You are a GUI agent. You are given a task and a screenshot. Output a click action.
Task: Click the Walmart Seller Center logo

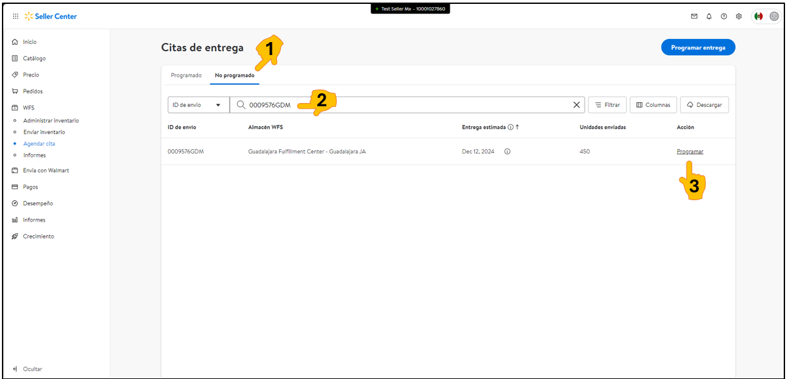click(51, 16)
